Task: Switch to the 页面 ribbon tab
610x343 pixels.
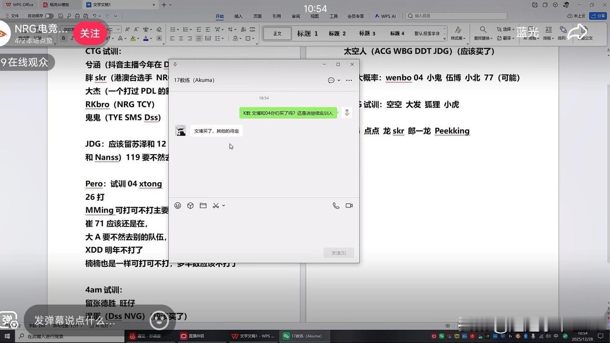Action: tap(257, 16)
